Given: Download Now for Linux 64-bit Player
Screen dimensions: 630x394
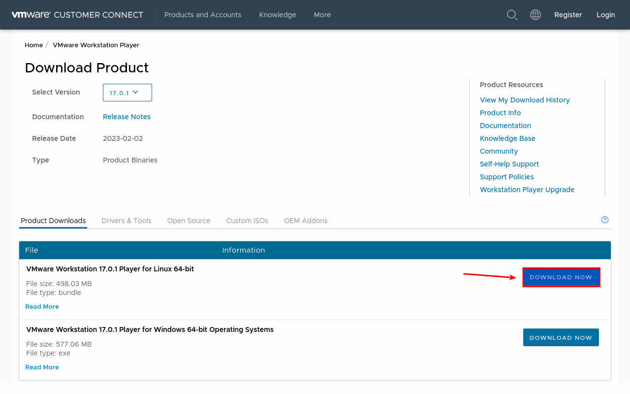Looking at the screenshot, I should (561, 277).
